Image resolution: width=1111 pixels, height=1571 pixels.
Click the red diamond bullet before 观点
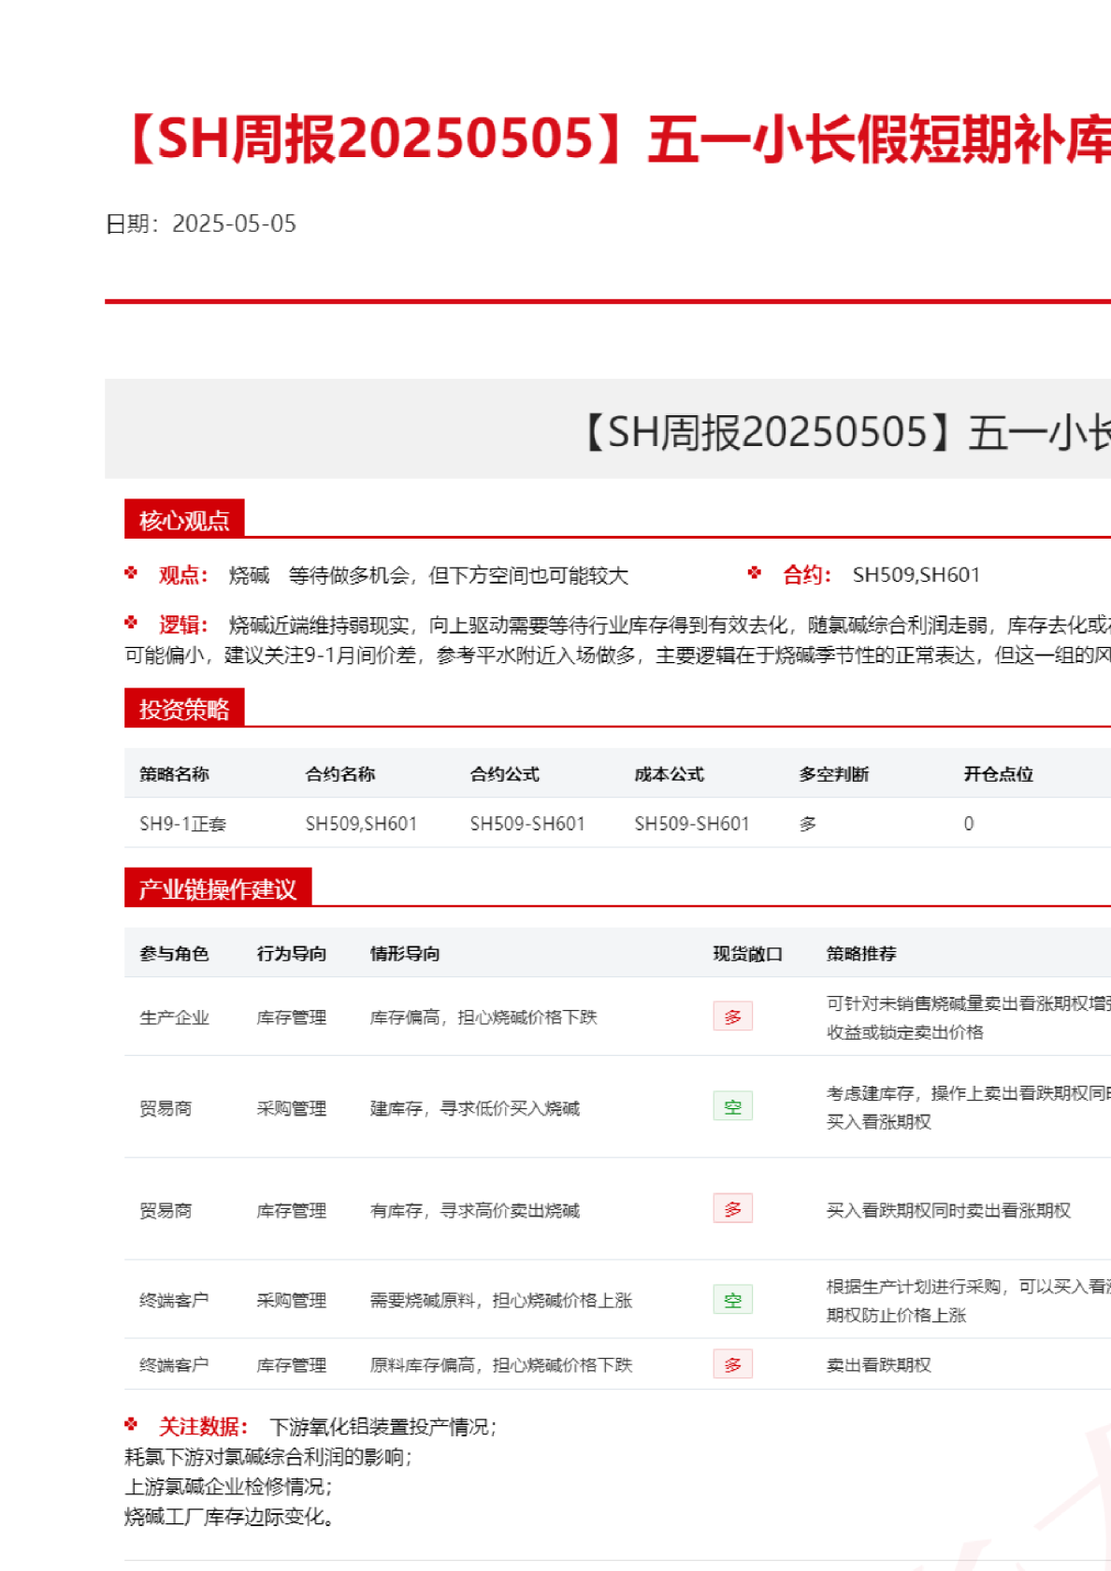click(131, 573)
